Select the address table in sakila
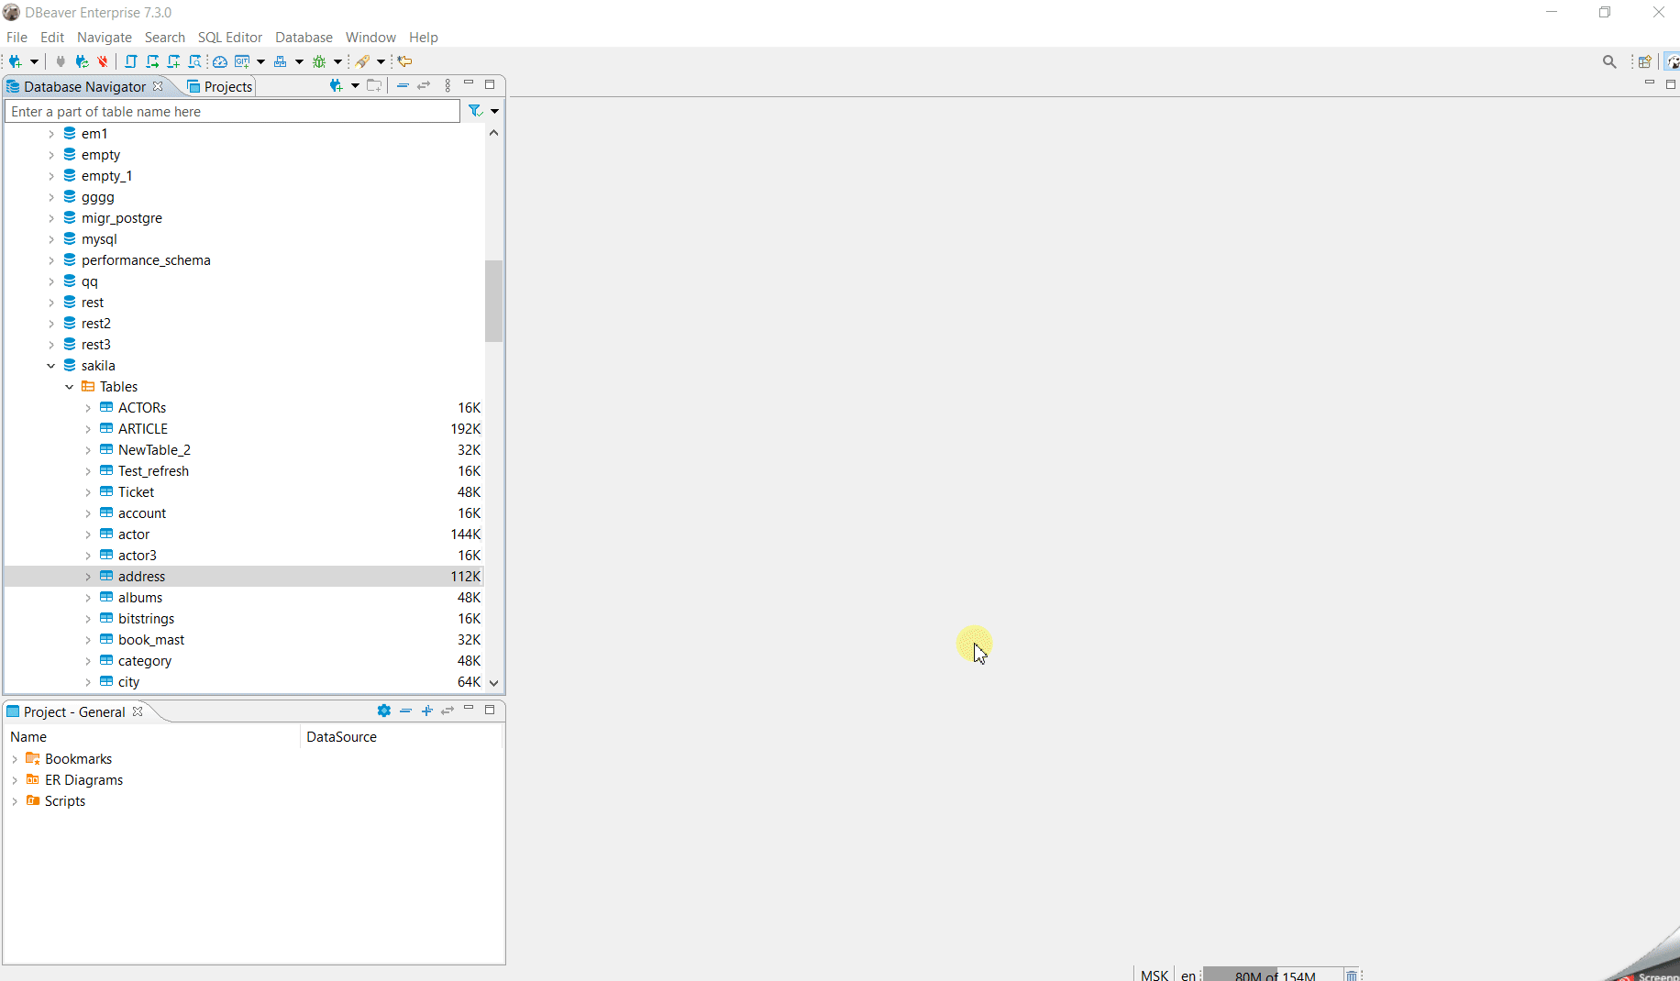The height and width of the screenshot is (981, 1680). (x=142, y=576)
